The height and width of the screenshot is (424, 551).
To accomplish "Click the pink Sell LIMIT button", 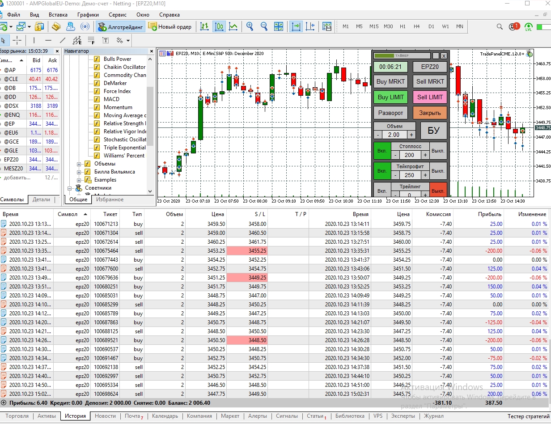I will pyautogui.click(x=430, y=97).
